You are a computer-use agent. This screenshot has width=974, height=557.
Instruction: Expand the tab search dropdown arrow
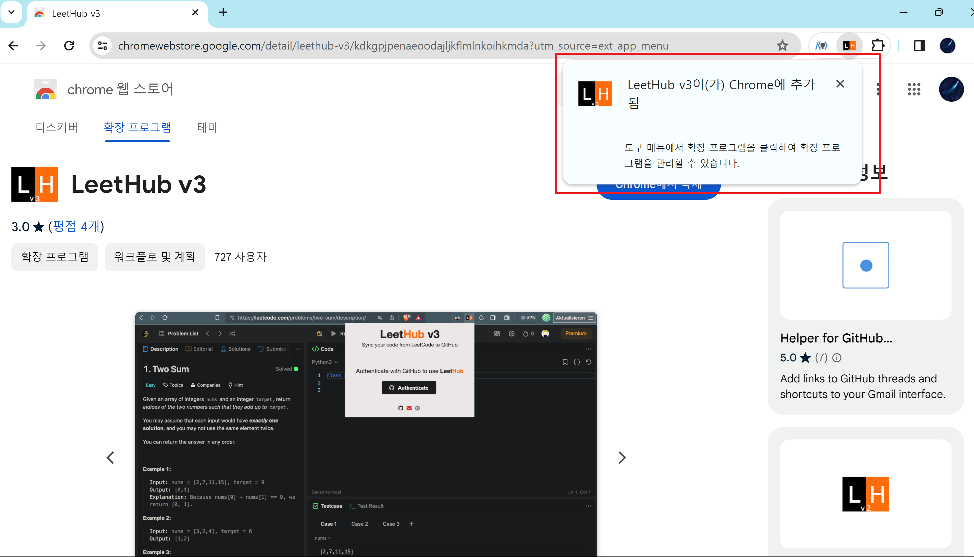11,12
